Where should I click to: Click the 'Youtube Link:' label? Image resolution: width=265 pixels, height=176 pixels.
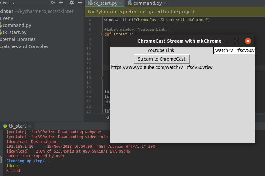click(x=162, y=50)
